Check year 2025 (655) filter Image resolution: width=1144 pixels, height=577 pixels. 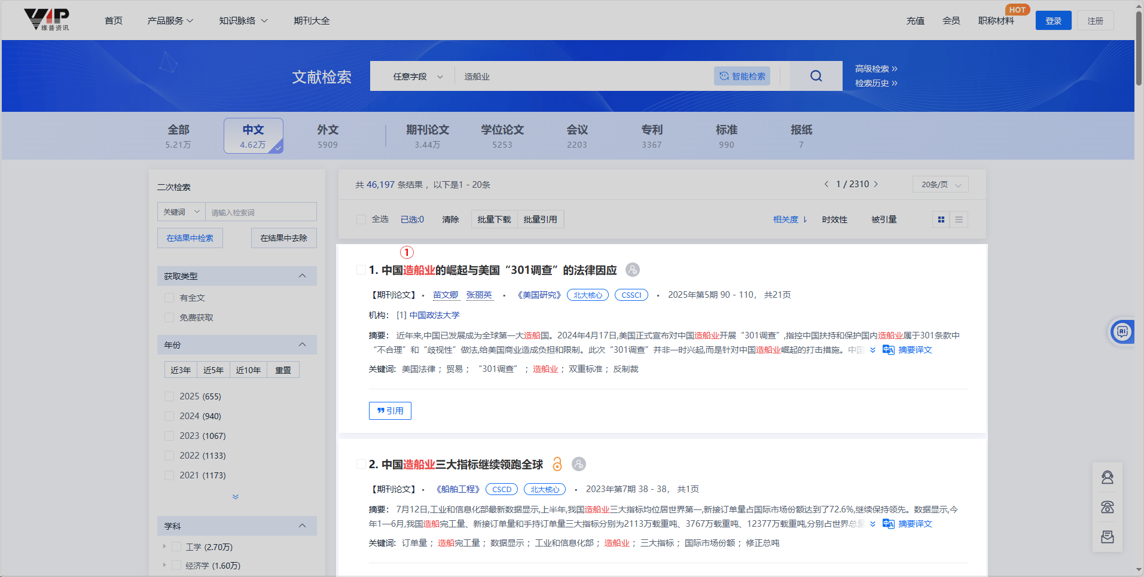click(169, 396)
